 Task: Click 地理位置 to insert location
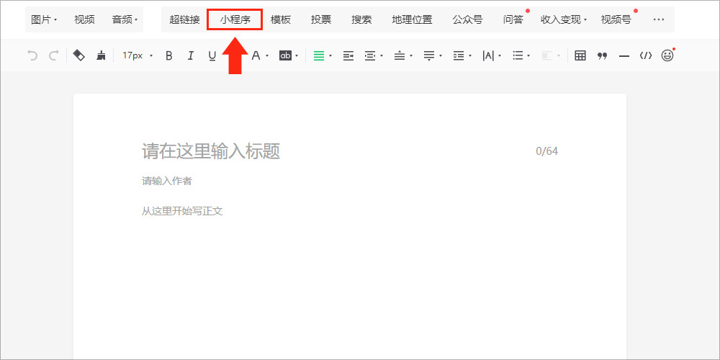pyautogui.click(x=412, y=19)
